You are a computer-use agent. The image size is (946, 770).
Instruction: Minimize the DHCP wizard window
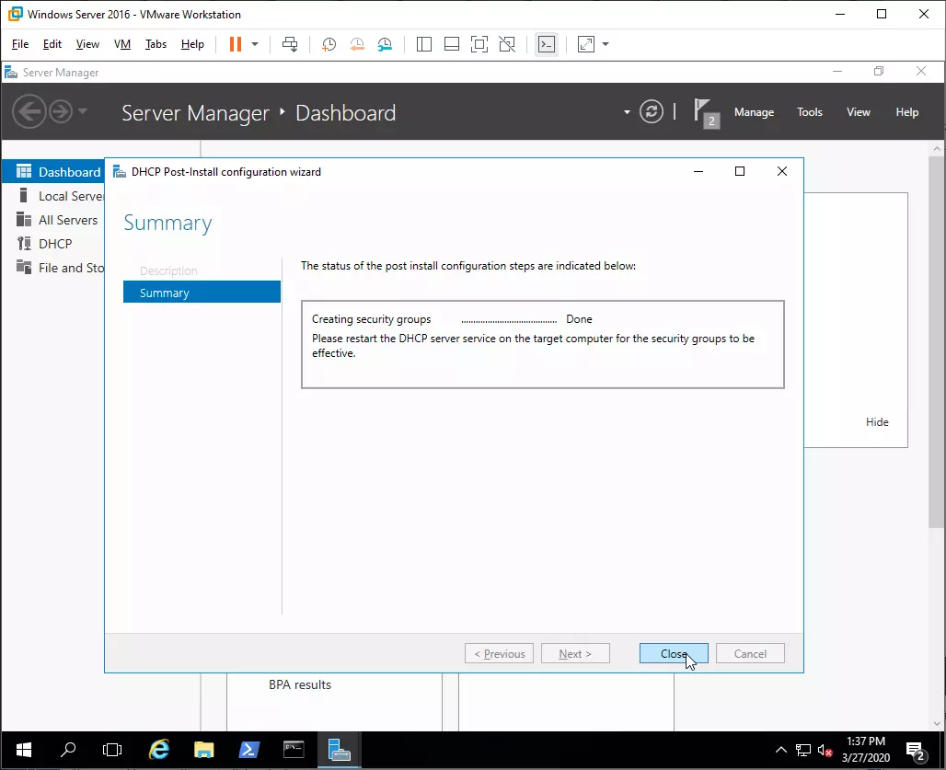698,171
